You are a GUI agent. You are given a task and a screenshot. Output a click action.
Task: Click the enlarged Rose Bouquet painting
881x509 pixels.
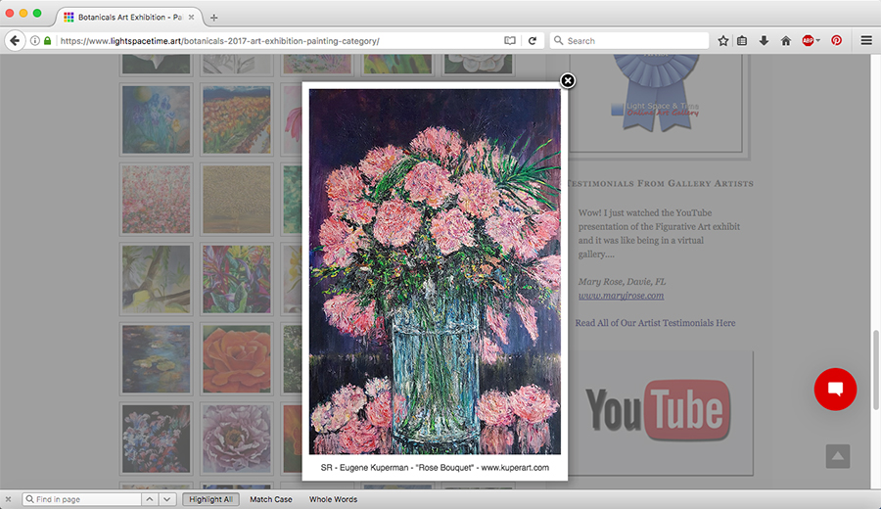435,271
